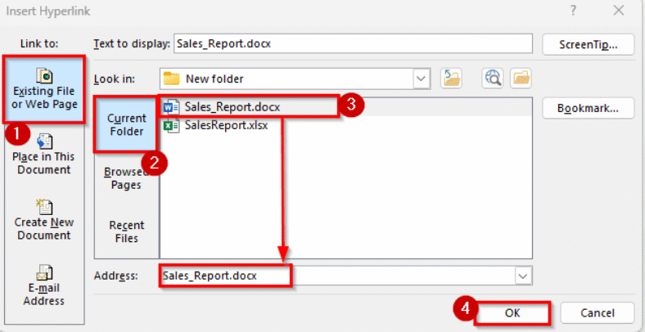
Task: Open the Look in folder dropdown
Action: (x=422, y=79)
